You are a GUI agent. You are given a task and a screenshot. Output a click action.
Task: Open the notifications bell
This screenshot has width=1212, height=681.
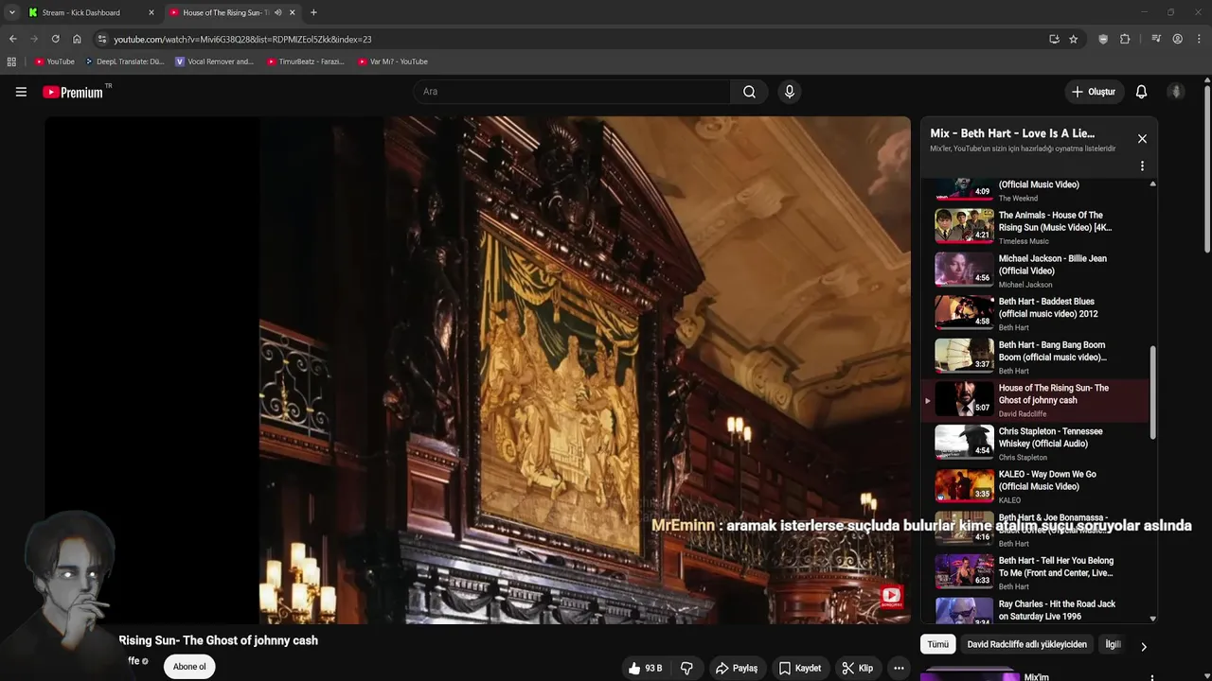tap(1141, 92)
